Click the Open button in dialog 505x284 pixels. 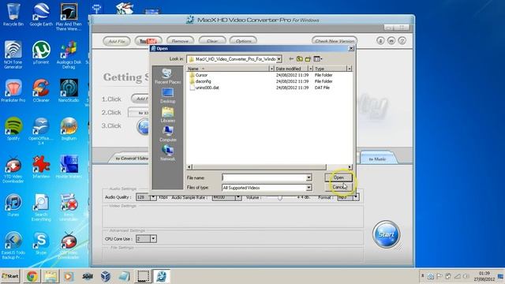(x=339, y=177)
